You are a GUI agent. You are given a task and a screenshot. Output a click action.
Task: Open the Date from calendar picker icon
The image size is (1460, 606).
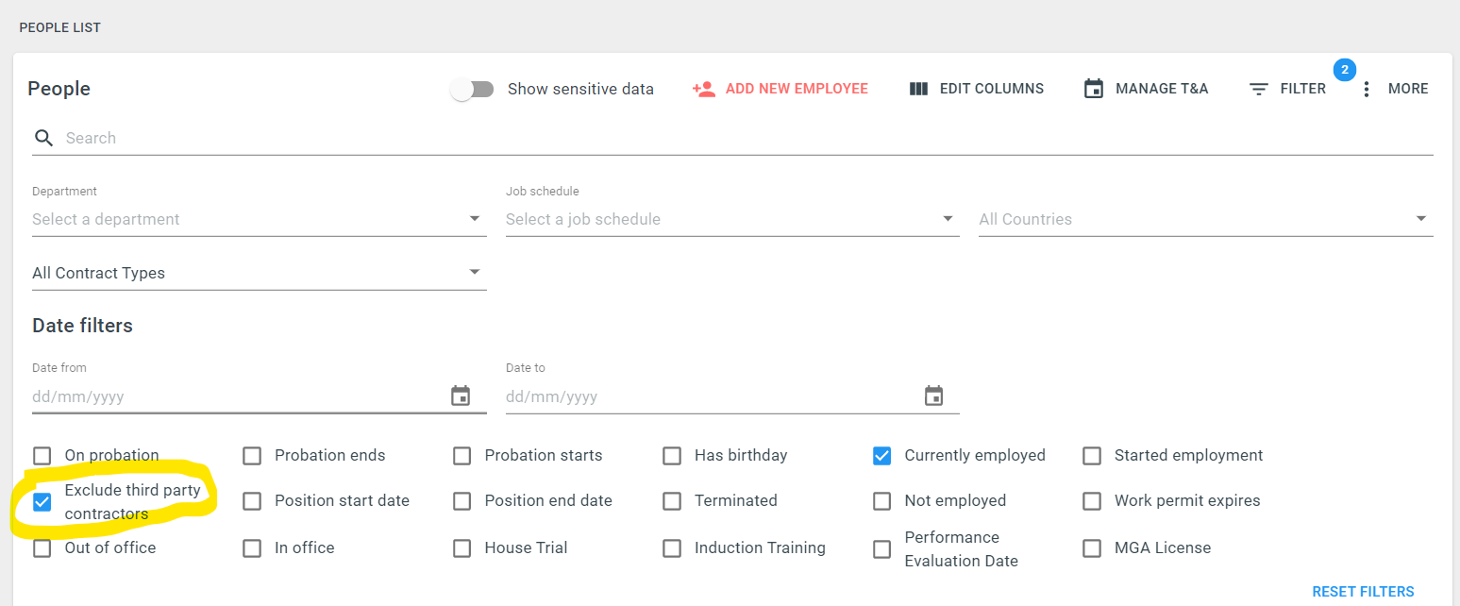[x=461, y=396]
